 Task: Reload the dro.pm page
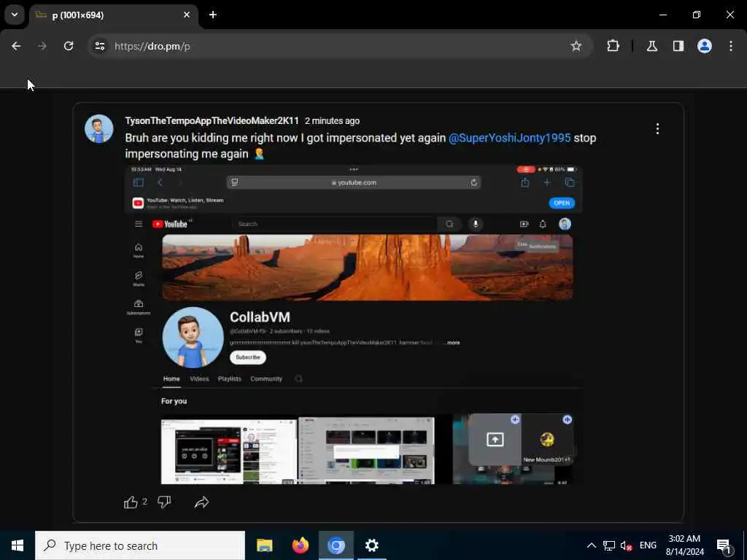(69, 46)
